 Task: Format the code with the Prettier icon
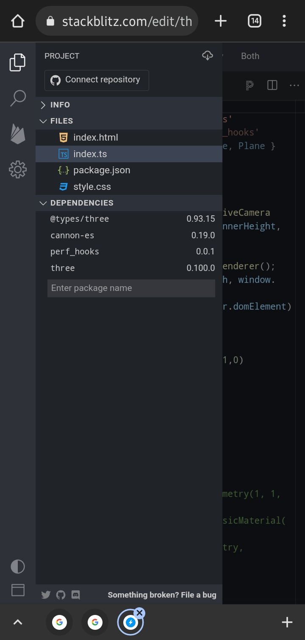pyautogui.click(x=250, y=85)
